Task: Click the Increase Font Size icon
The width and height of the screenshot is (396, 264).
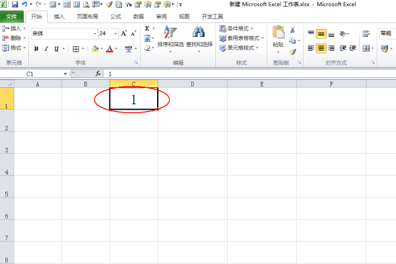Action: coord(123,34)
